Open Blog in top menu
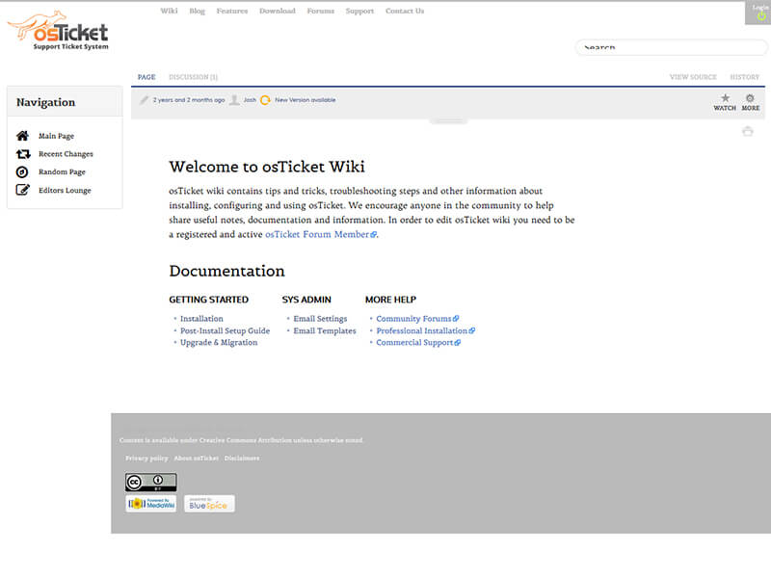Screen dimensions: 771x578 [197, 11]
